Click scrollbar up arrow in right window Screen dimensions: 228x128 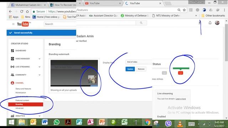click(226, 21)
